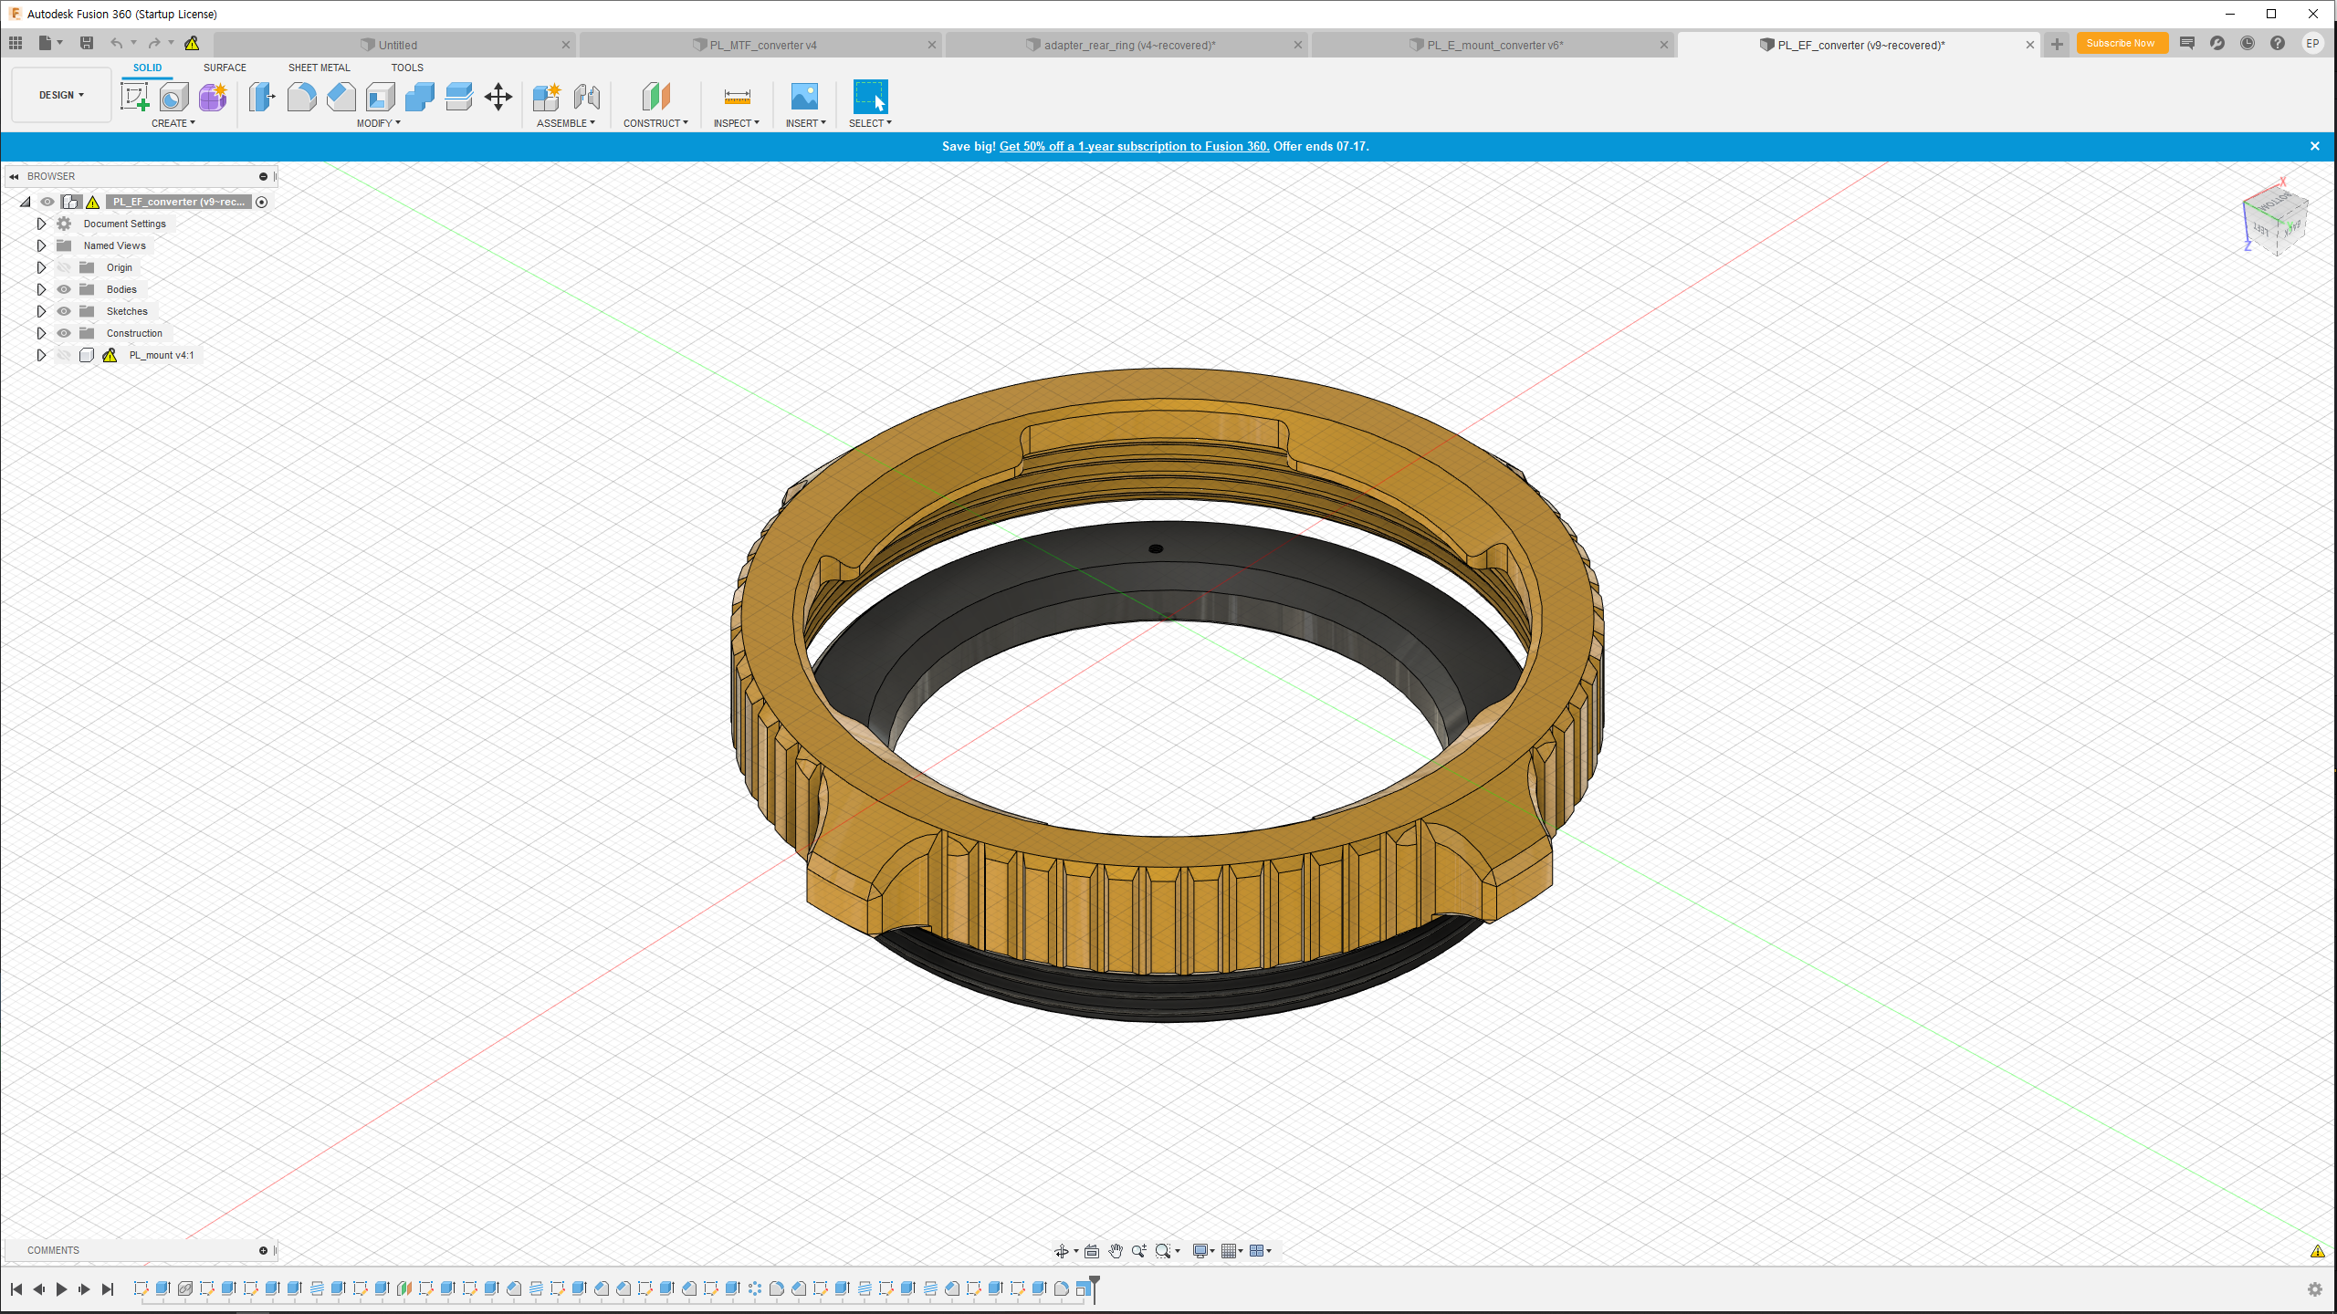
Task: Click the timeline play button
Action: click(x=61, y=1289)
